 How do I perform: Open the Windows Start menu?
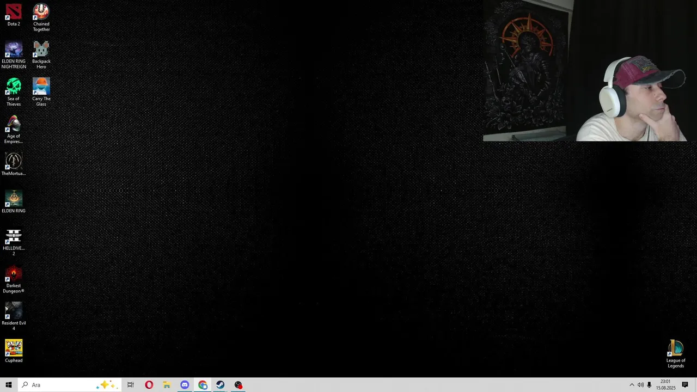[8, 385]
